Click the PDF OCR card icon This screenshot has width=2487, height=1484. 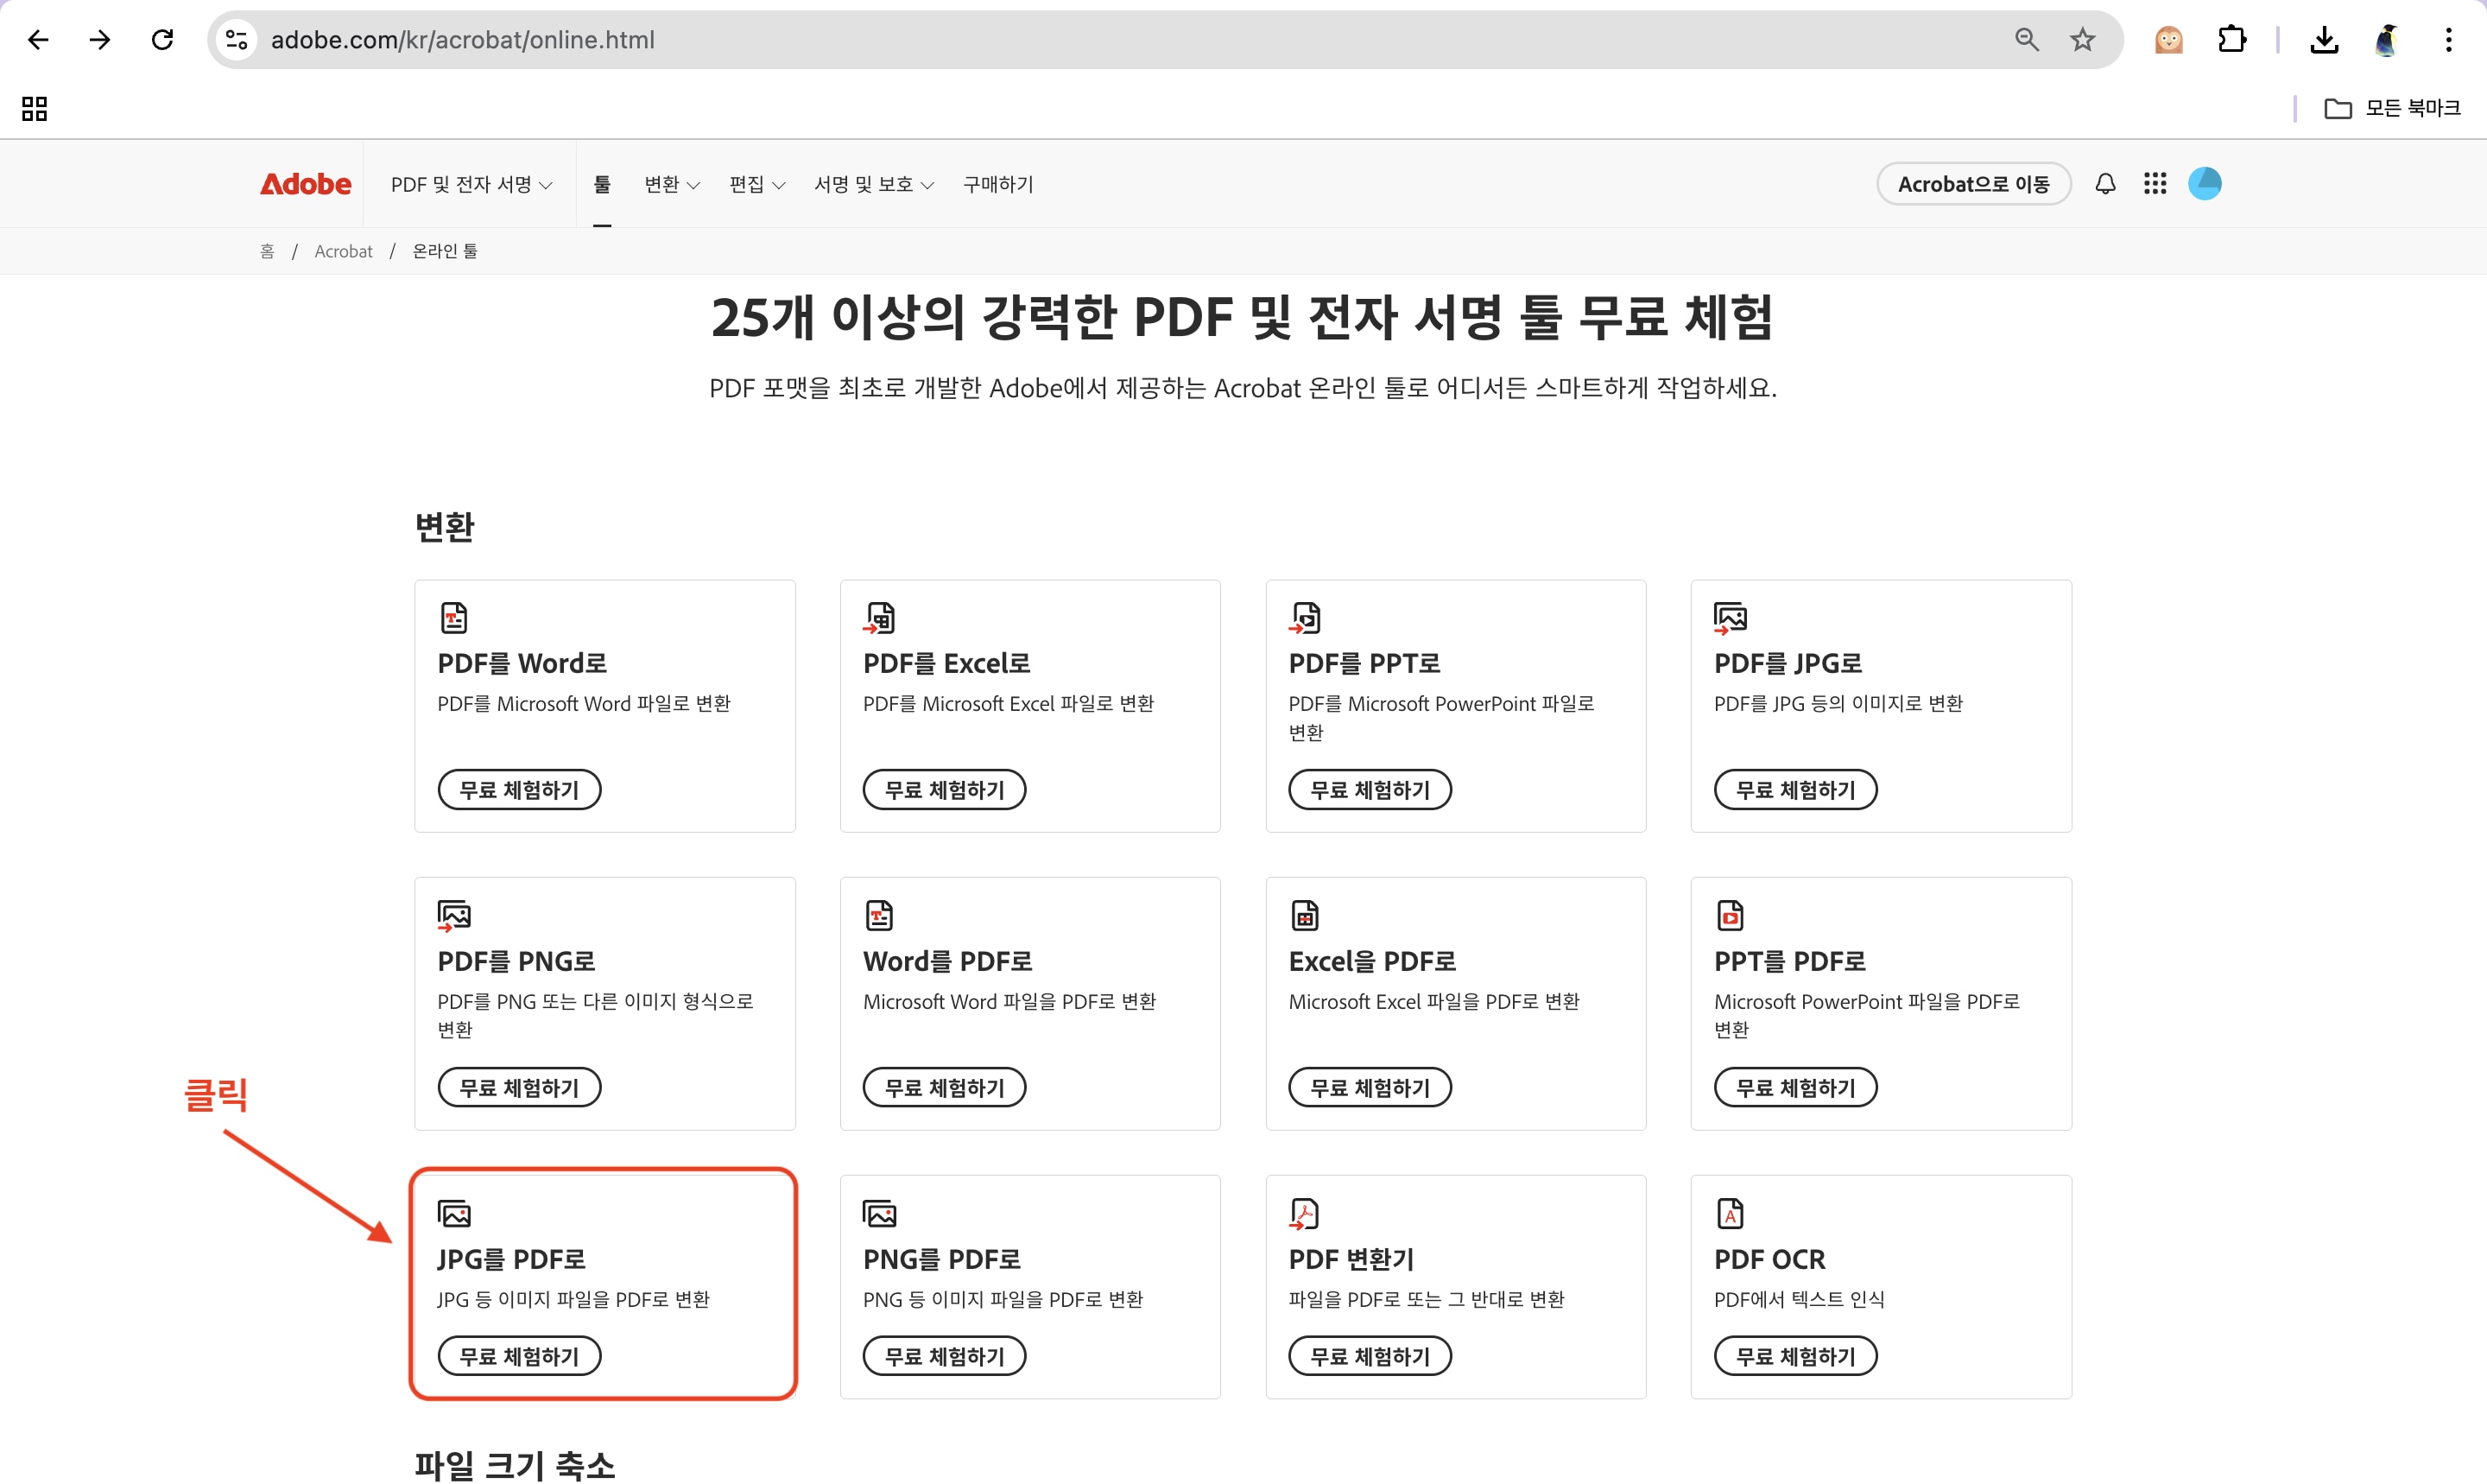click(x=1730, y=1213)
